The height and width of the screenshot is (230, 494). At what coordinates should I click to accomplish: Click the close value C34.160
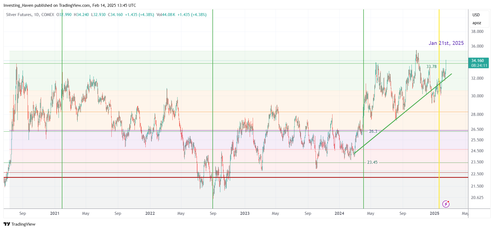115,15
